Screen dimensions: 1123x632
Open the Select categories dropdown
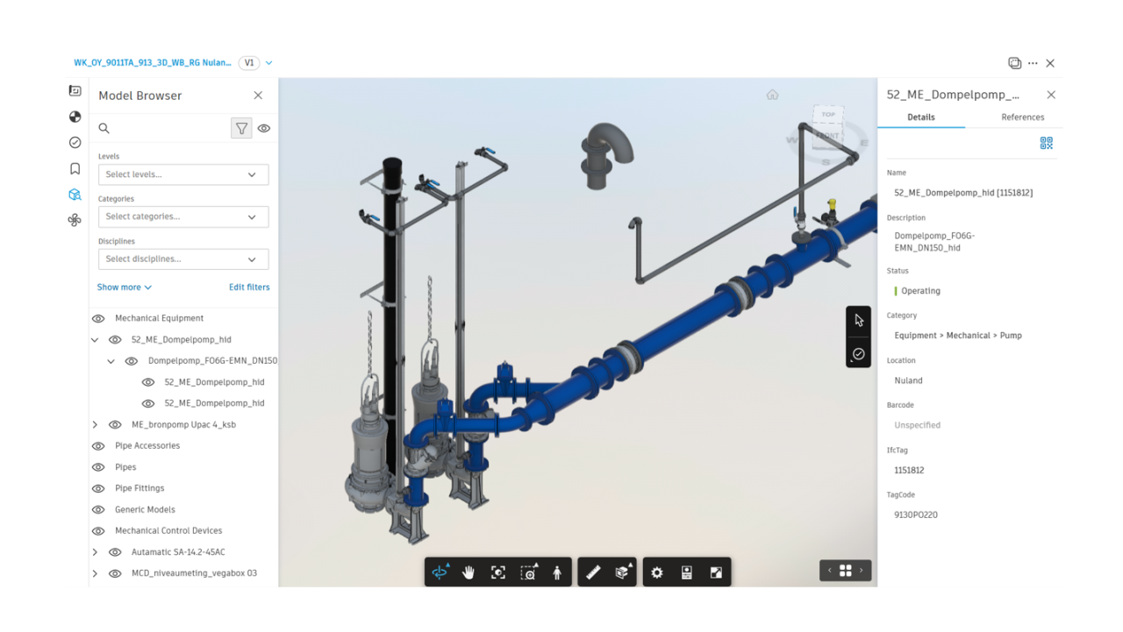(x=183, y=217)
